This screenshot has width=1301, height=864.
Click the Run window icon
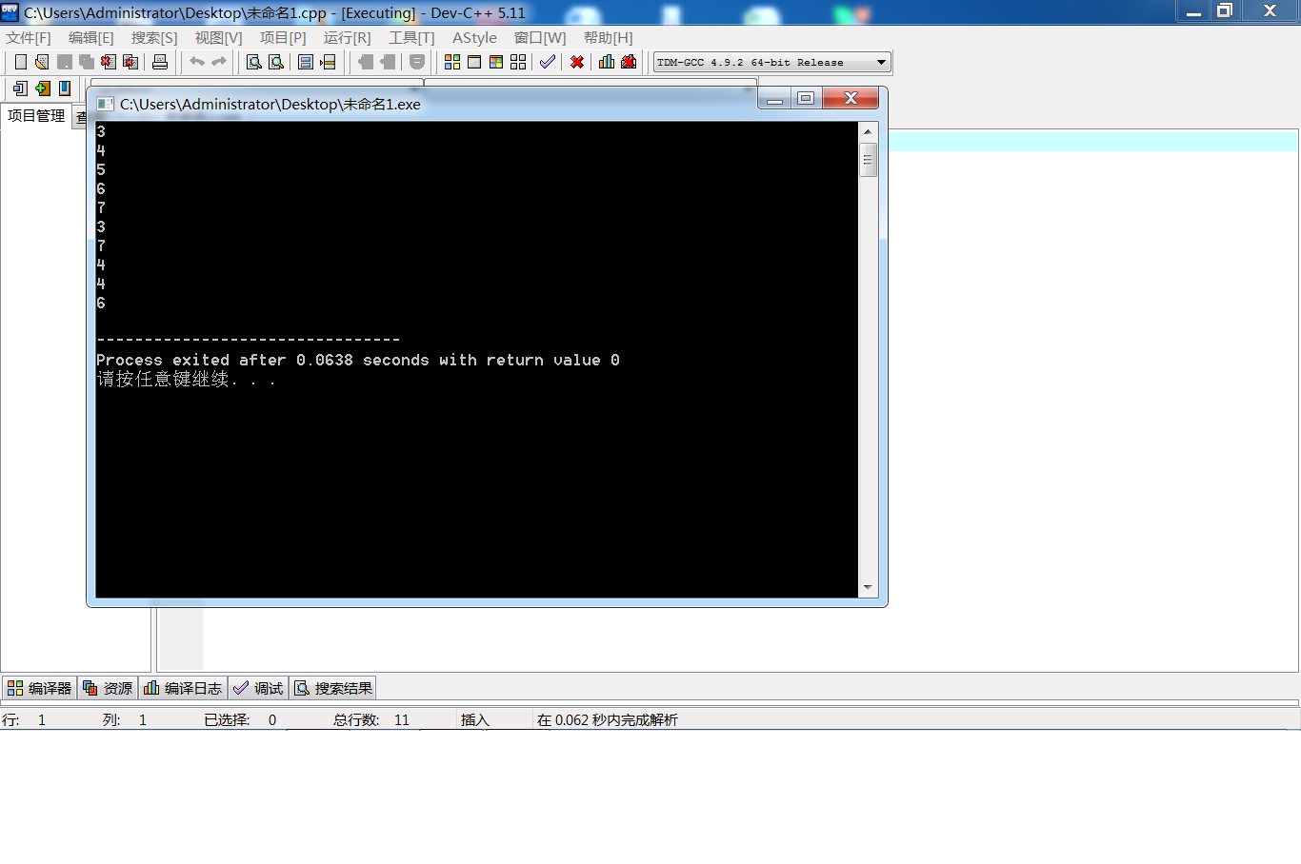(x=474, y=62)
